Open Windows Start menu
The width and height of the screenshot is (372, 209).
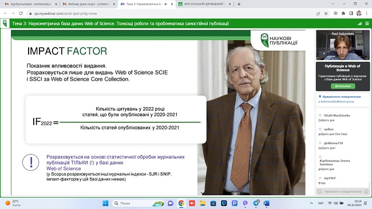(105, 203)
